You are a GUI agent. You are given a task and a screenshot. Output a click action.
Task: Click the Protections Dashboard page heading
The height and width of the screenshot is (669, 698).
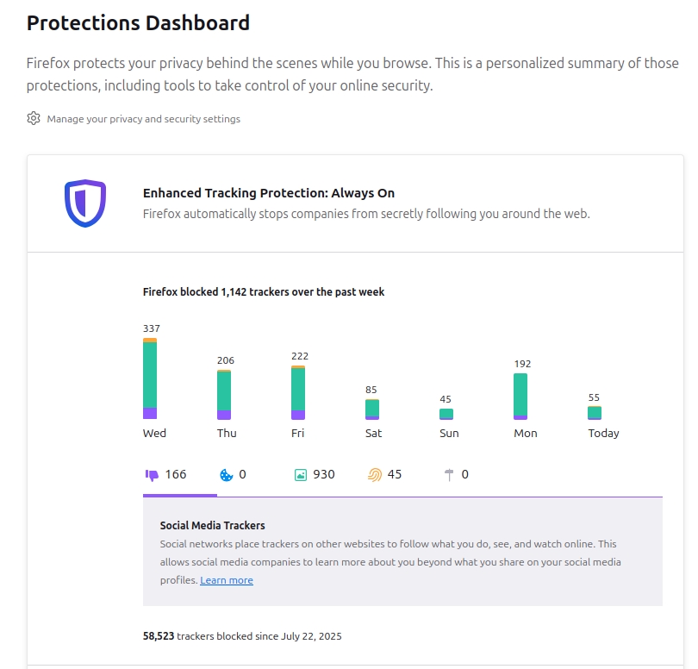138,22
